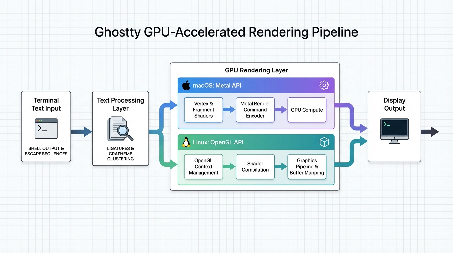The width and height of the screenshot is (453, 253).
Task: Click the monitor display icon
Action: [394, 131]
